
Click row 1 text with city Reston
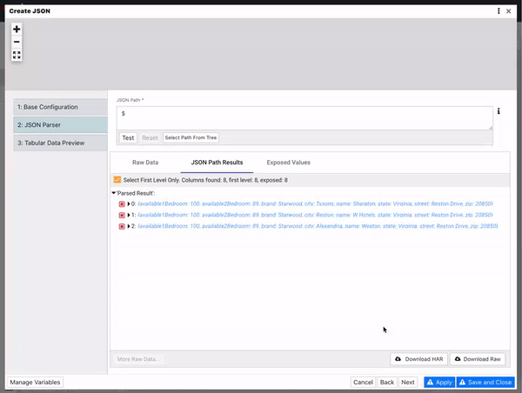click(x=315, y=215)
